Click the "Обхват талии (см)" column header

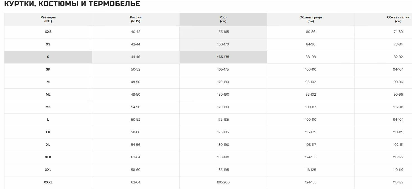tap(398, 19)
